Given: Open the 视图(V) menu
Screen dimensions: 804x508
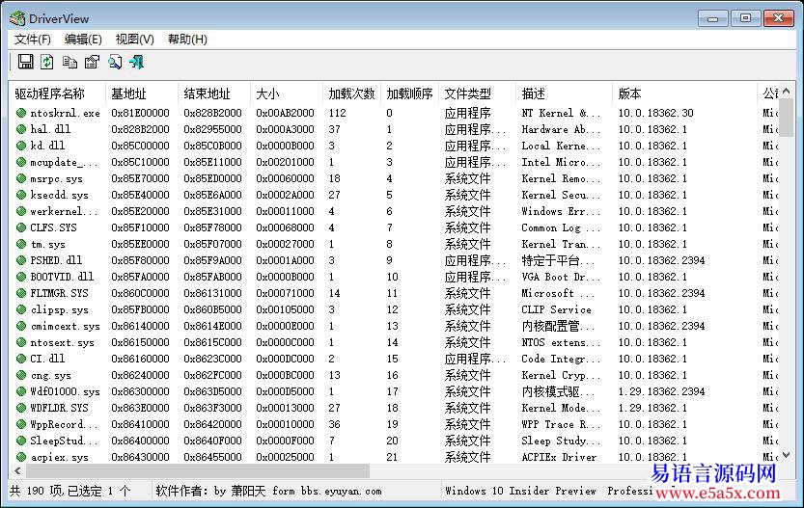Looking at the screenshot, I should [135, 40].
